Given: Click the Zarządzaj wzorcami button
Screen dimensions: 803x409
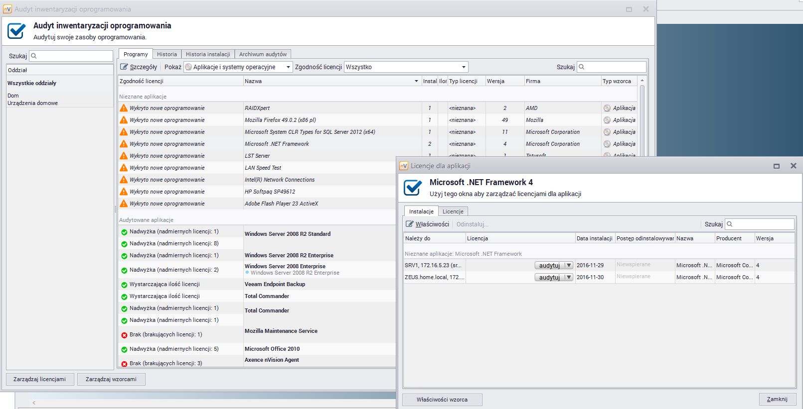Looking at the screenshot, I should click(x=111, y=379).
